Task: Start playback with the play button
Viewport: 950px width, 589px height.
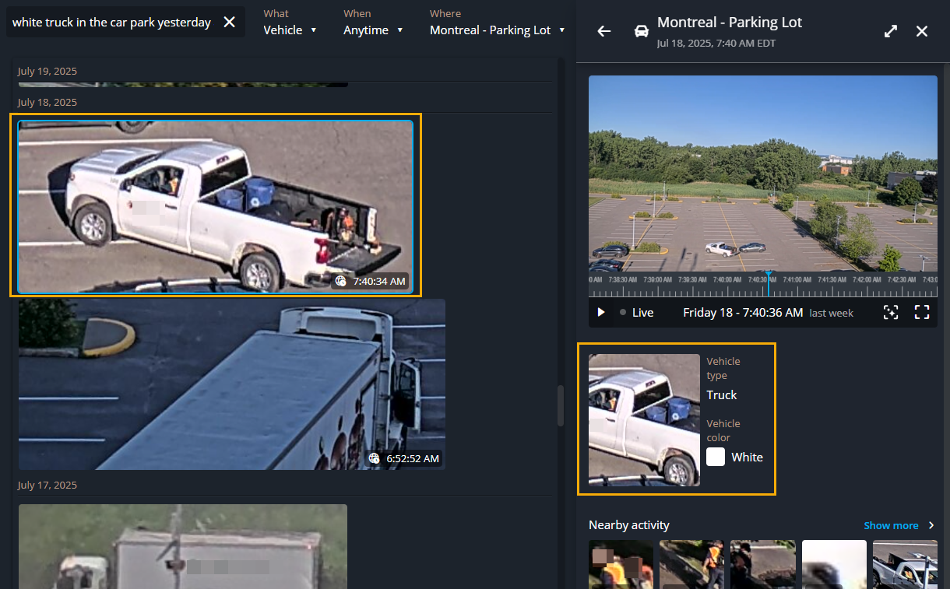Action: (600, 312)
